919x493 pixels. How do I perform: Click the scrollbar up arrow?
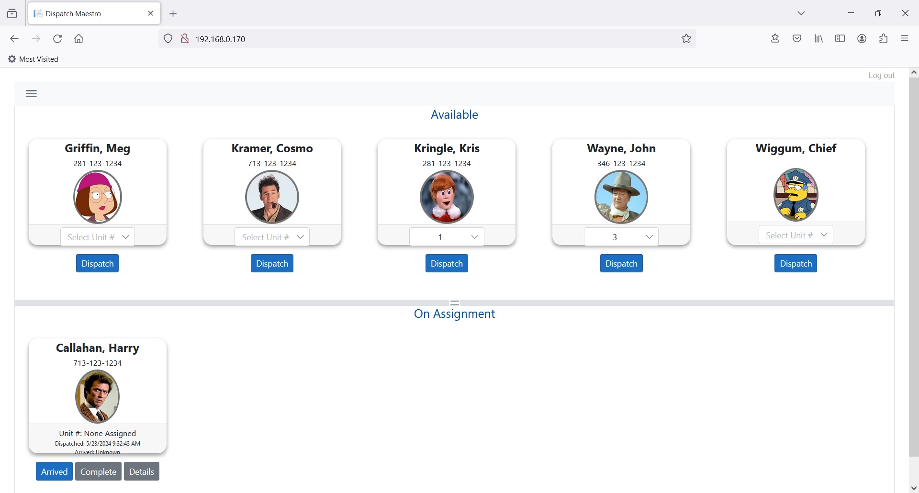914,73
